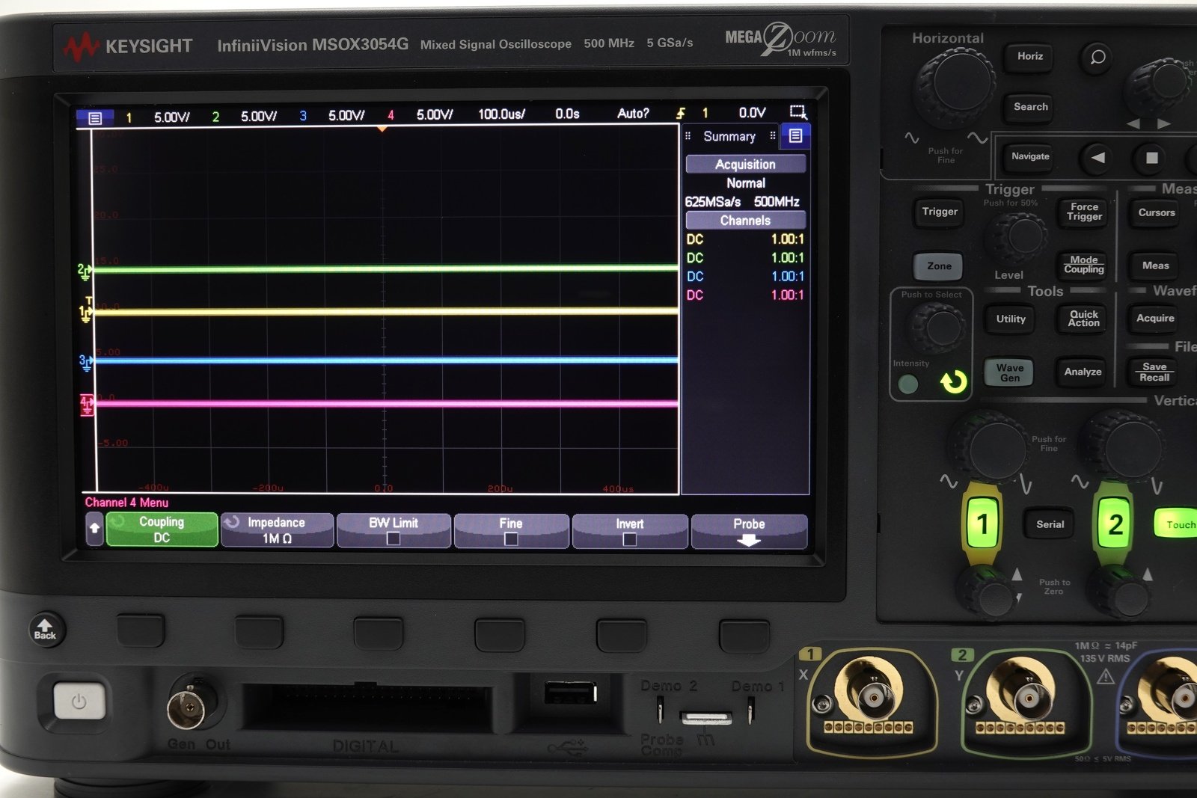1197x798 pixels.
Task: Select channel 3 scale 5.00V/ in status bar
Action: pyautogui.click(x=346, y=115)
